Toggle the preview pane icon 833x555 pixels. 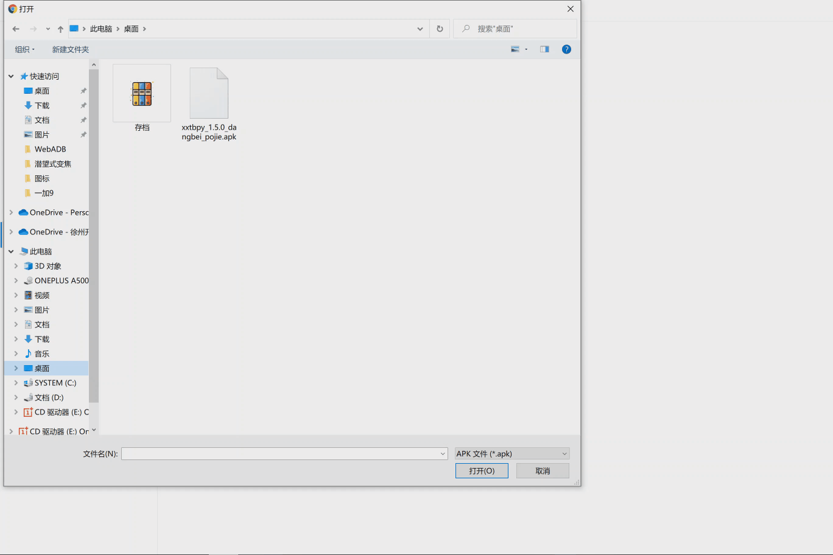point(544,49)
